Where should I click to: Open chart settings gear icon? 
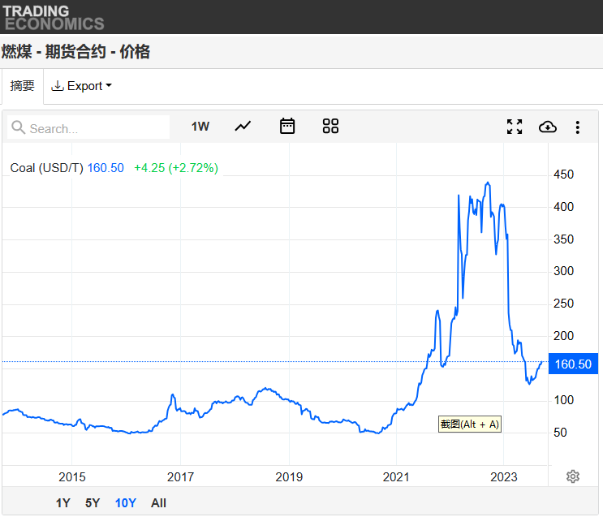573,476
